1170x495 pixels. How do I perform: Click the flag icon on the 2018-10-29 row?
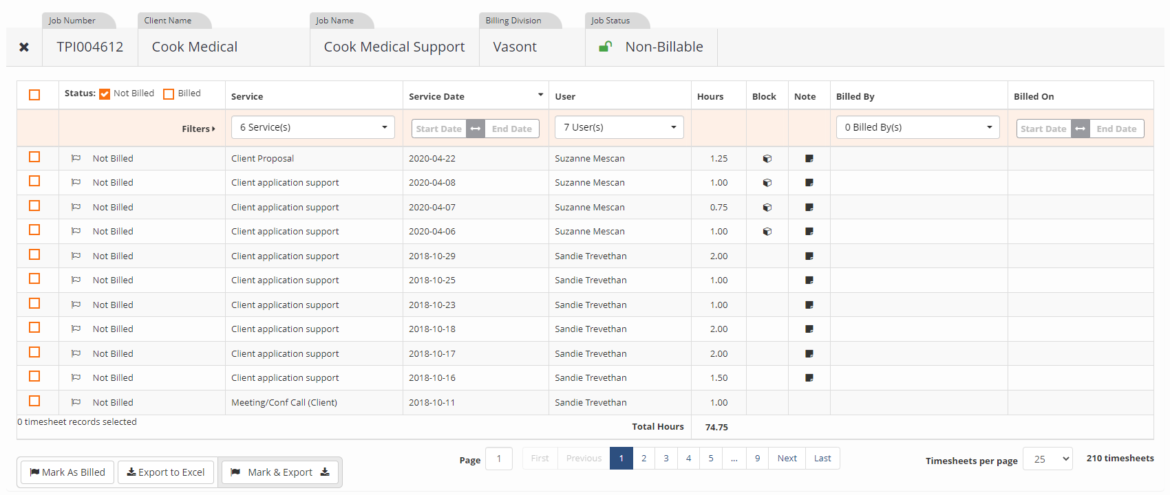pyautogui.click(x=76, y=256)
